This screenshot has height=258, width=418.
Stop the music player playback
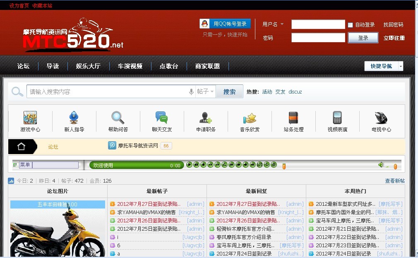pos(203,165)
